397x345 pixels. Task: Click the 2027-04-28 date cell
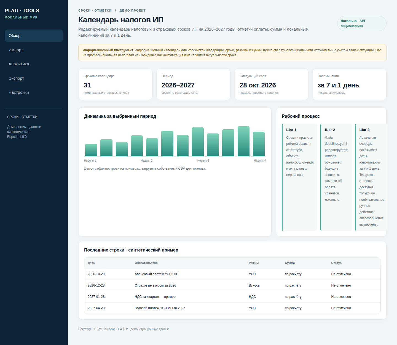tap(96, 308)
